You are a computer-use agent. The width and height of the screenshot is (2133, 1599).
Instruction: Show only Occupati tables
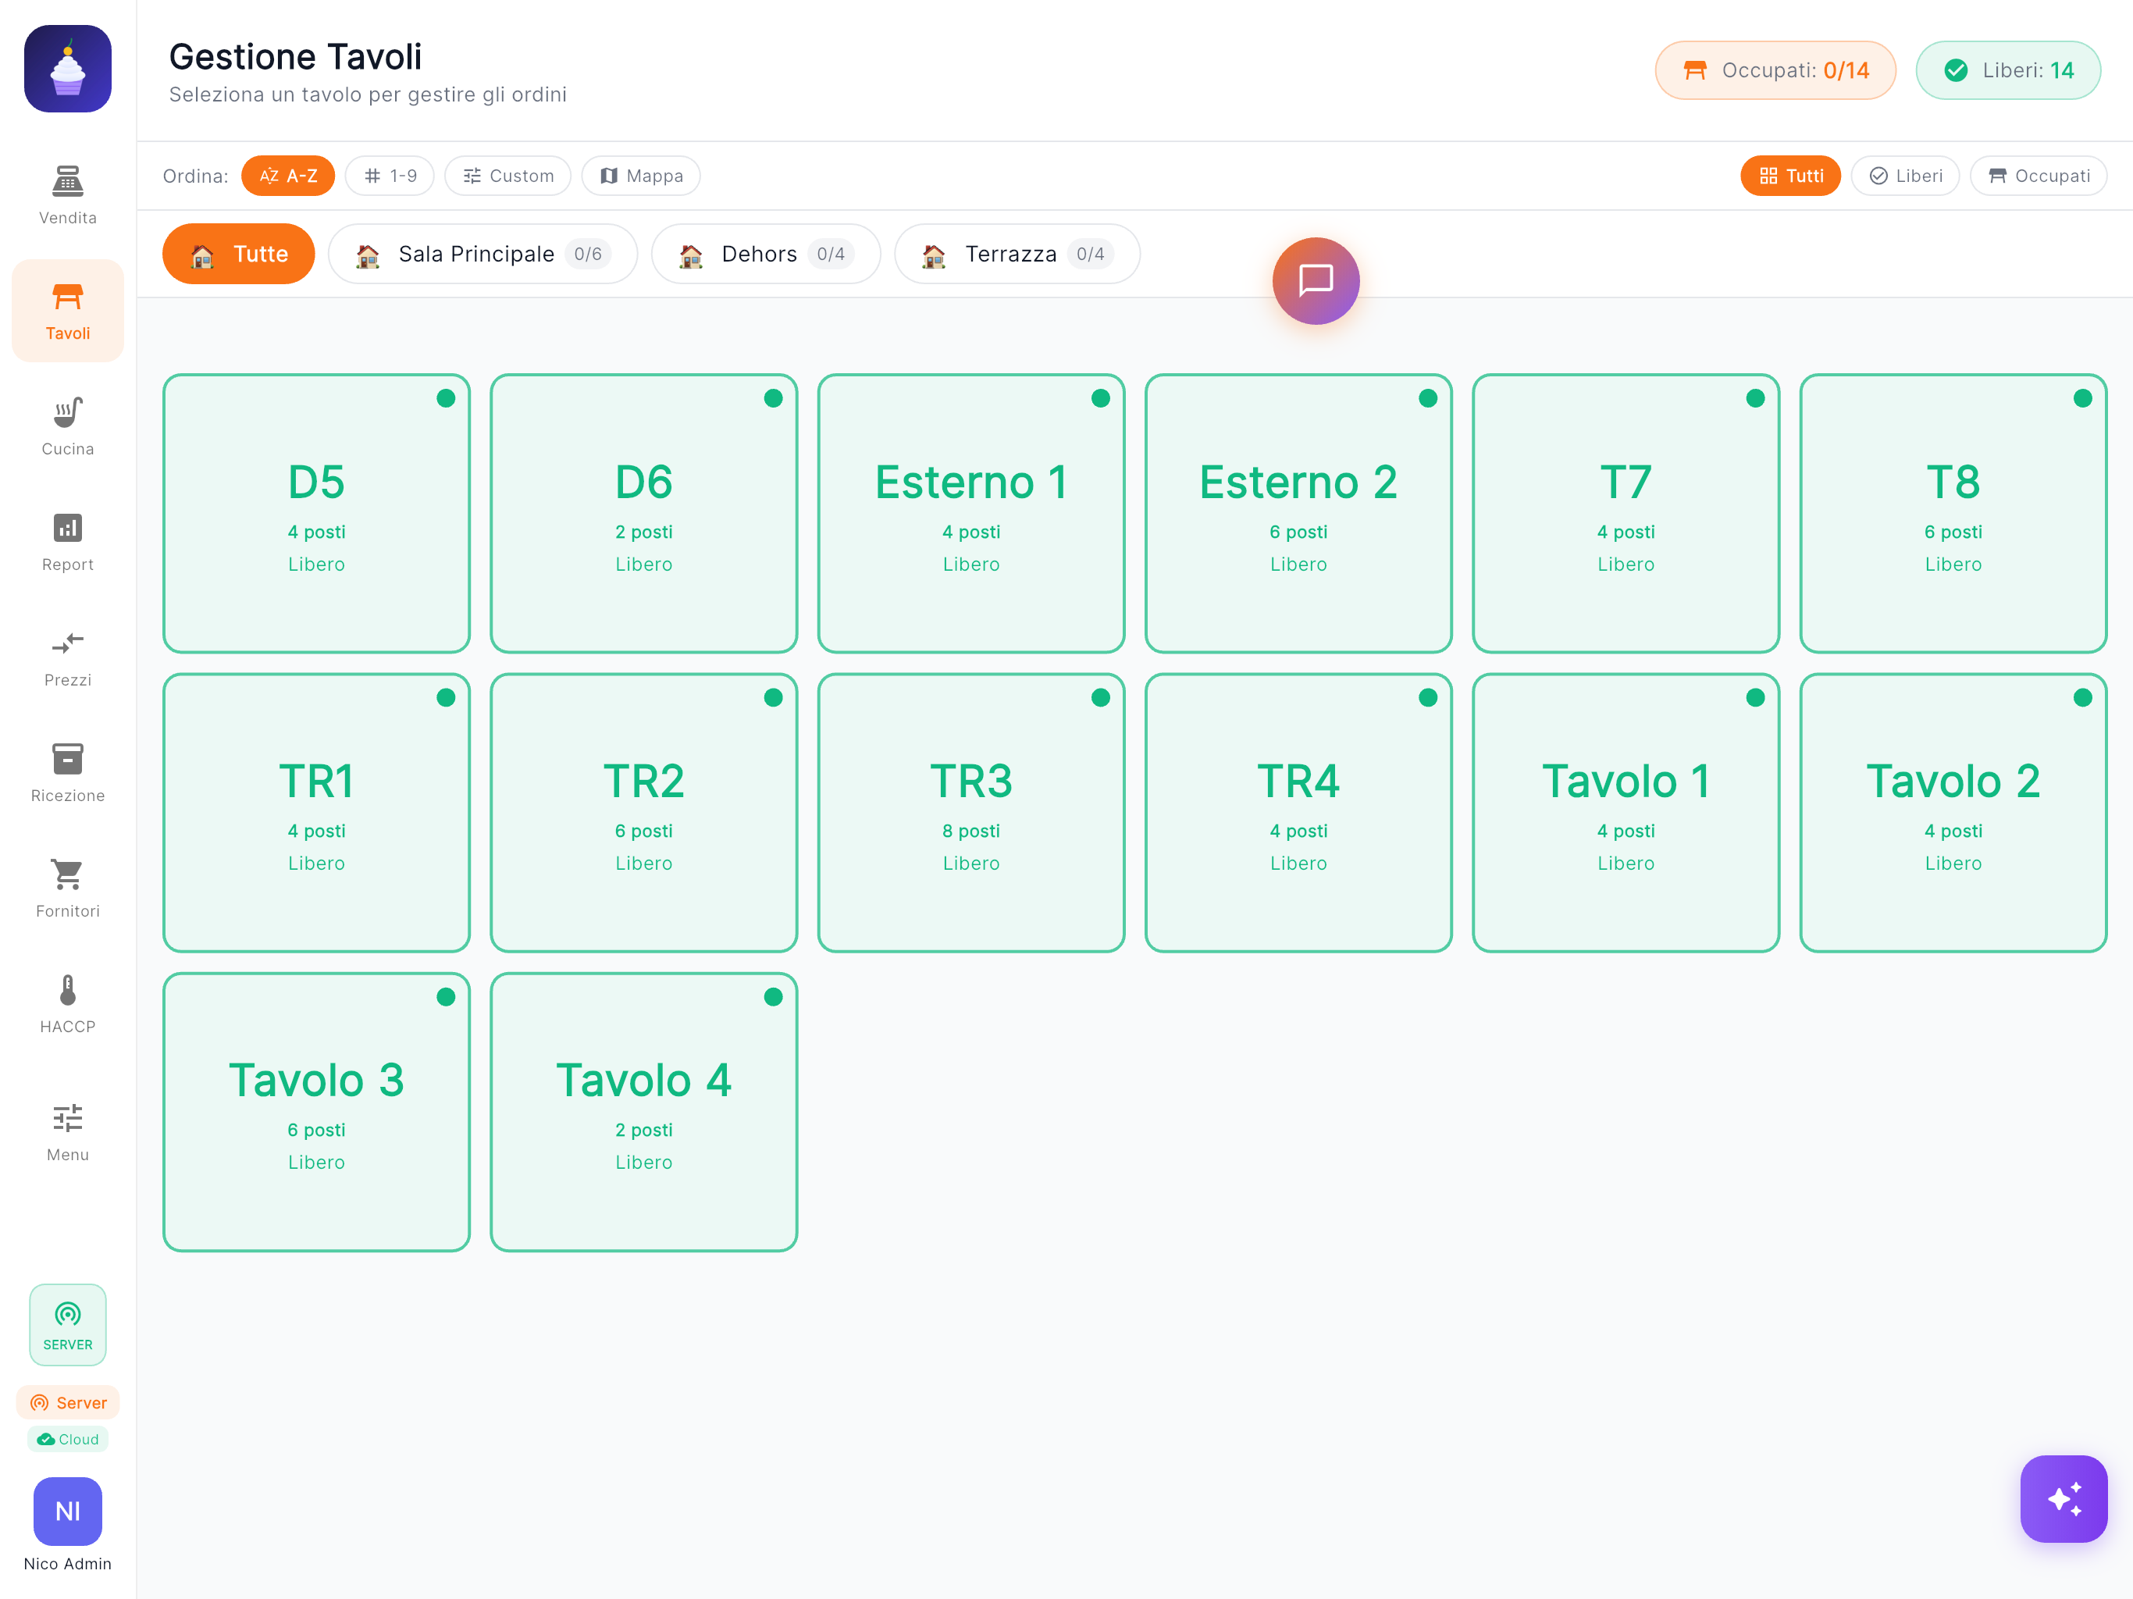point(2038,176)
